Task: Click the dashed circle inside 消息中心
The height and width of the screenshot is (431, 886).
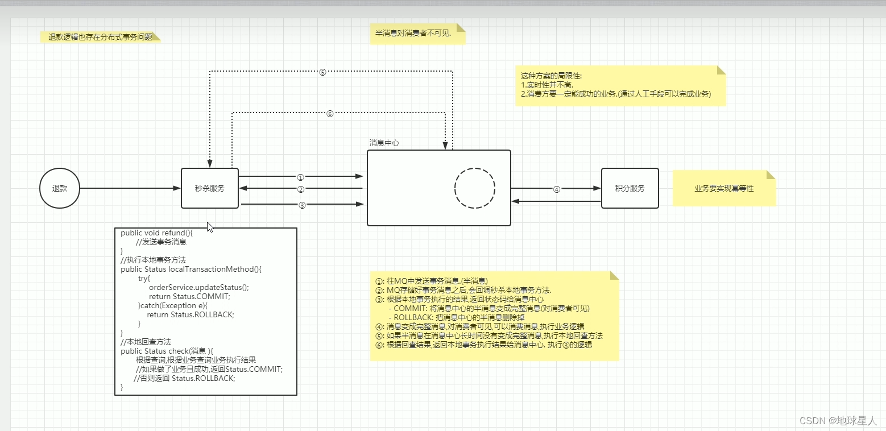Action: click(475, 188)
